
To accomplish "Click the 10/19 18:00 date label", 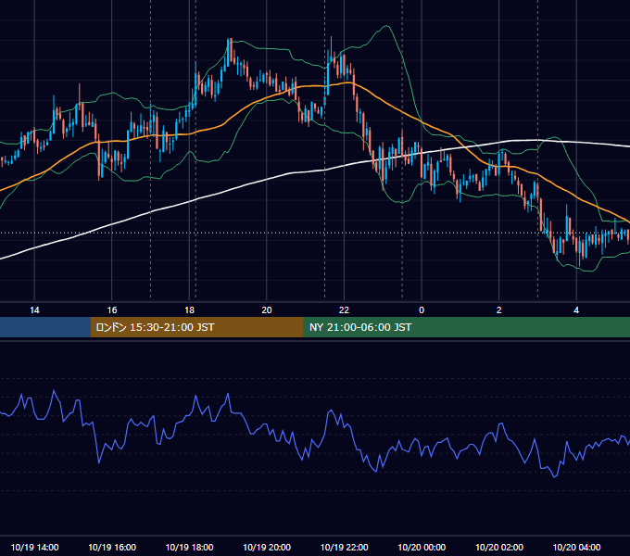I will click(190, 547).
